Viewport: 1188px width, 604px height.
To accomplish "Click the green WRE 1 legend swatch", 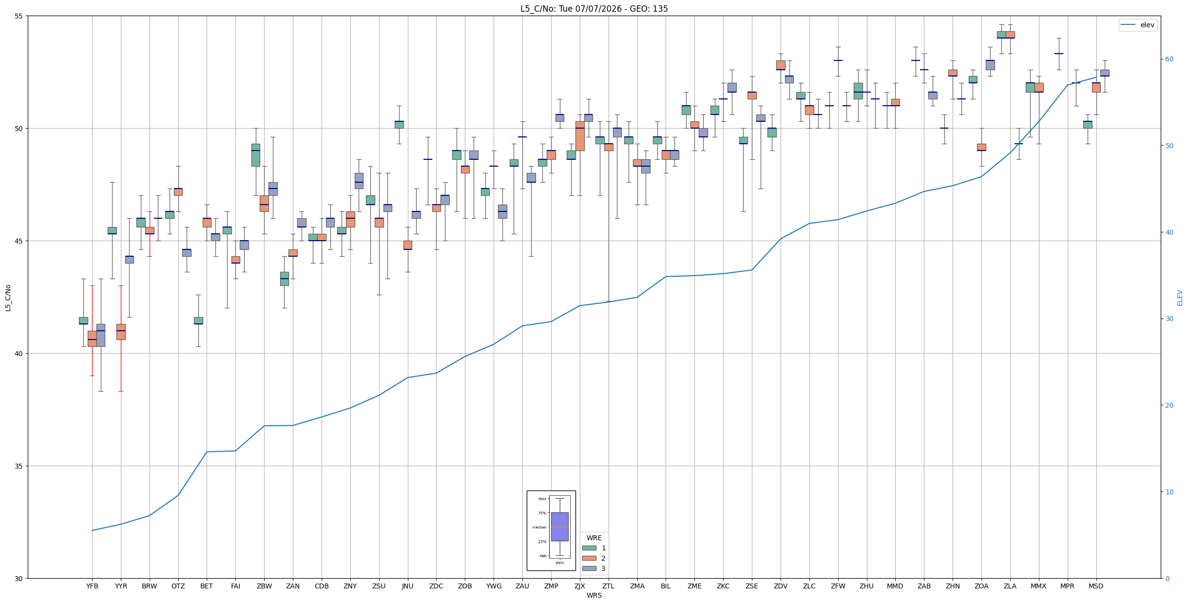I will click(x=589, y=548).
